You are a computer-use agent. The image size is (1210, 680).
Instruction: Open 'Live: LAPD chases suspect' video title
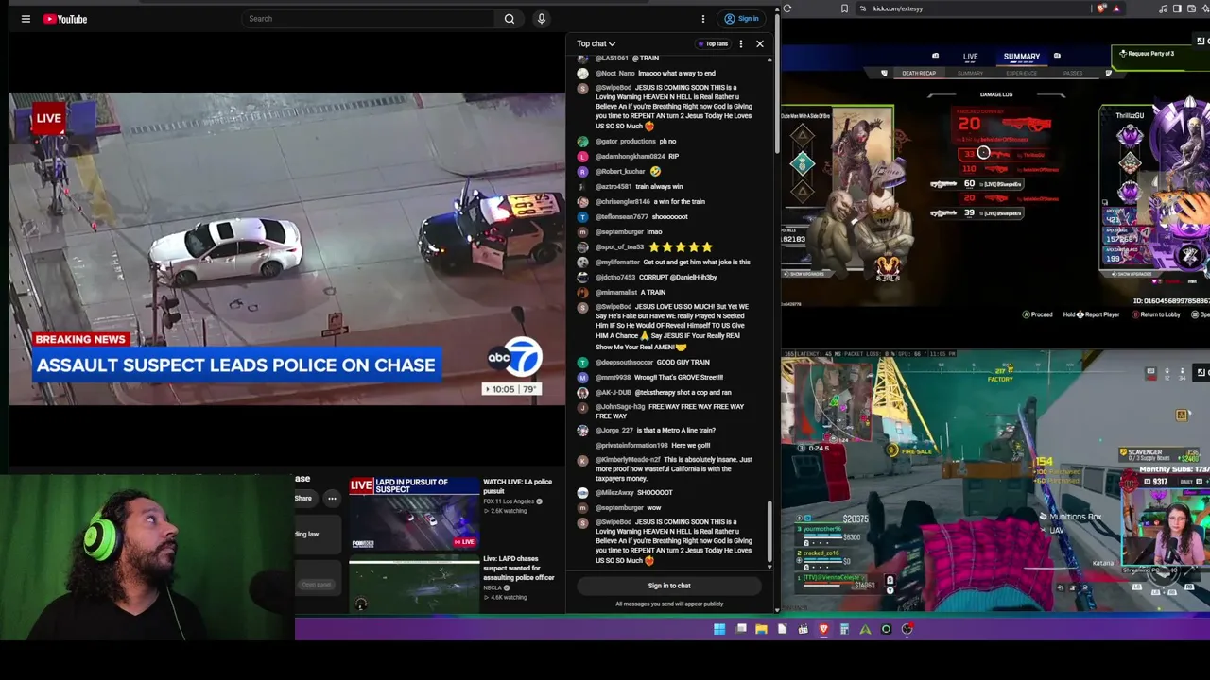point(519,569)
